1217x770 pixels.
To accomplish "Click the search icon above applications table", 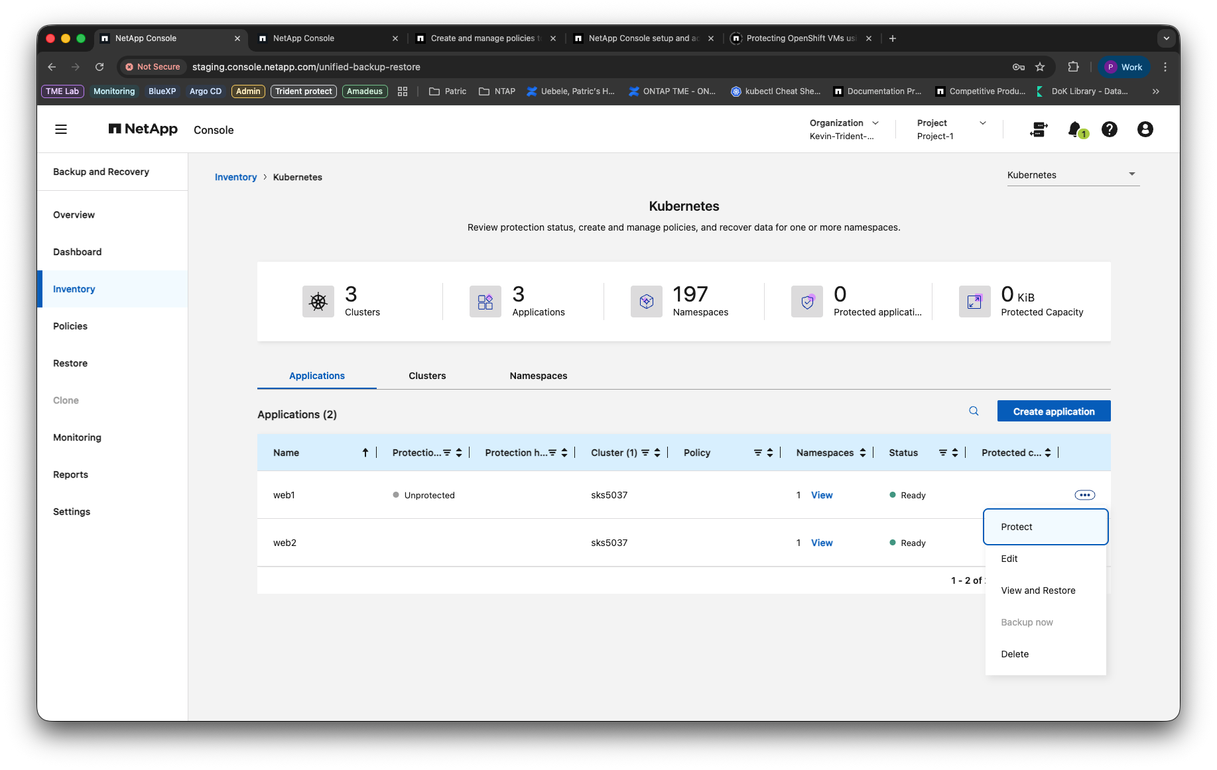I will click(x=974, y=411).
